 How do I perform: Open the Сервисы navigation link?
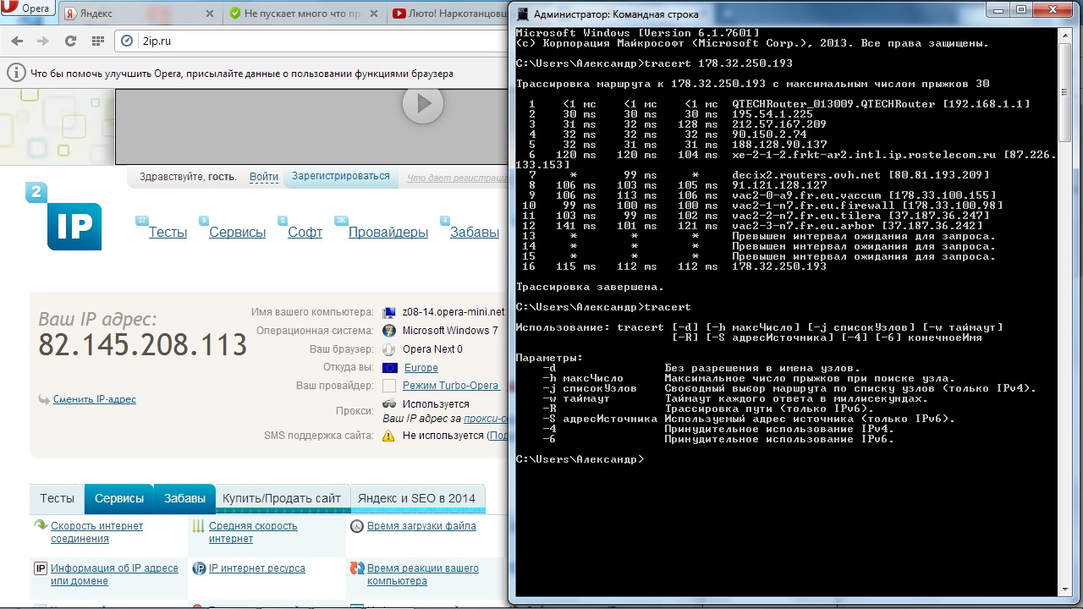238,232
